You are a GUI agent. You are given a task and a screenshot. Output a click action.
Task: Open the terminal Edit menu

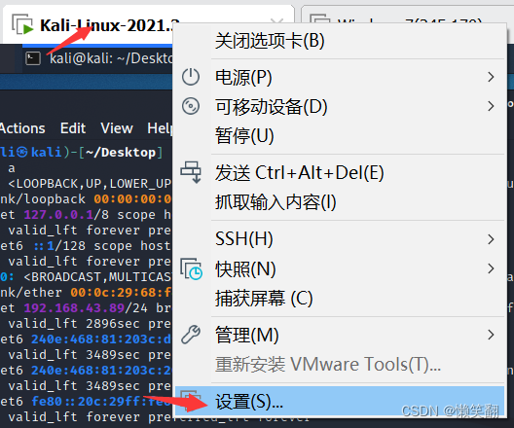(73, 128)
